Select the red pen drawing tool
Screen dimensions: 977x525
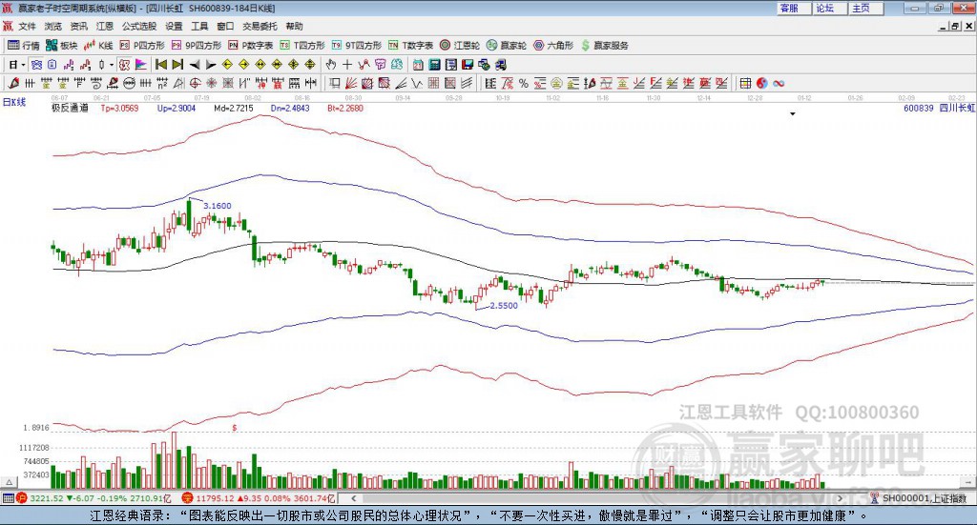click(13, 83)
